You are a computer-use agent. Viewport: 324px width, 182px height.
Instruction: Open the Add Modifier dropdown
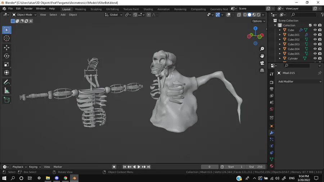300,82
